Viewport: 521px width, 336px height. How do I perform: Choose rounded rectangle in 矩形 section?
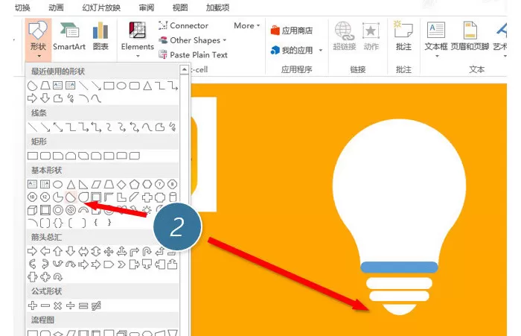click(45, 156)
